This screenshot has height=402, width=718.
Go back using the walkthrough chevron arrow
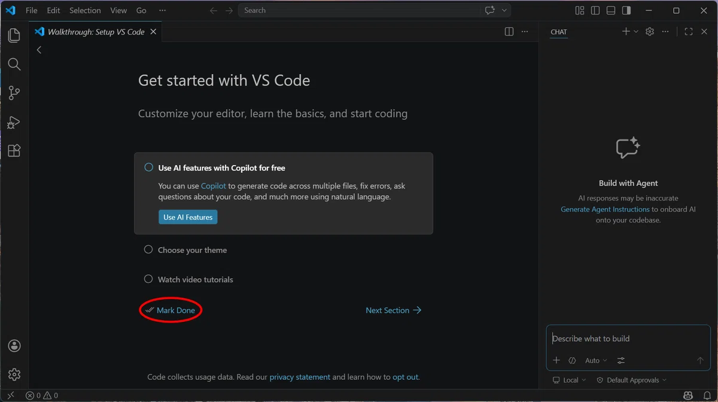click(x=39, y=50)
